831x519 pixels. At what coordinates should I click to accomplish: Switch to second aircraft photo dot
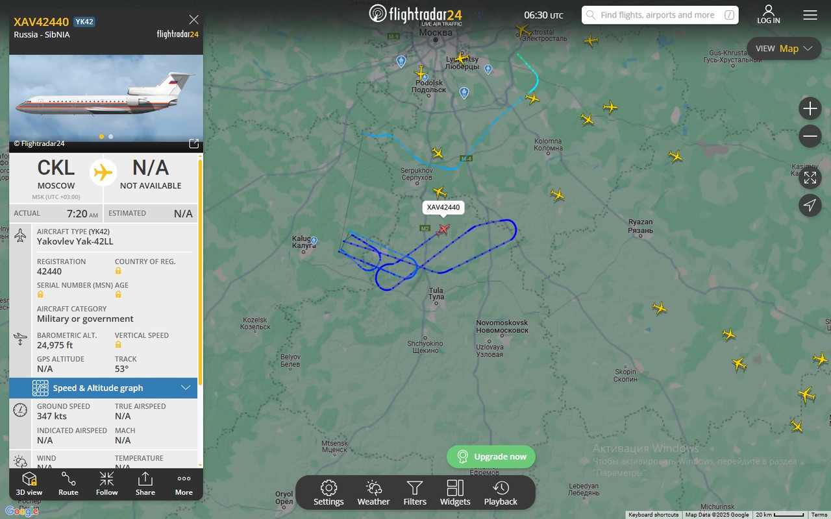tap(111, 137)
